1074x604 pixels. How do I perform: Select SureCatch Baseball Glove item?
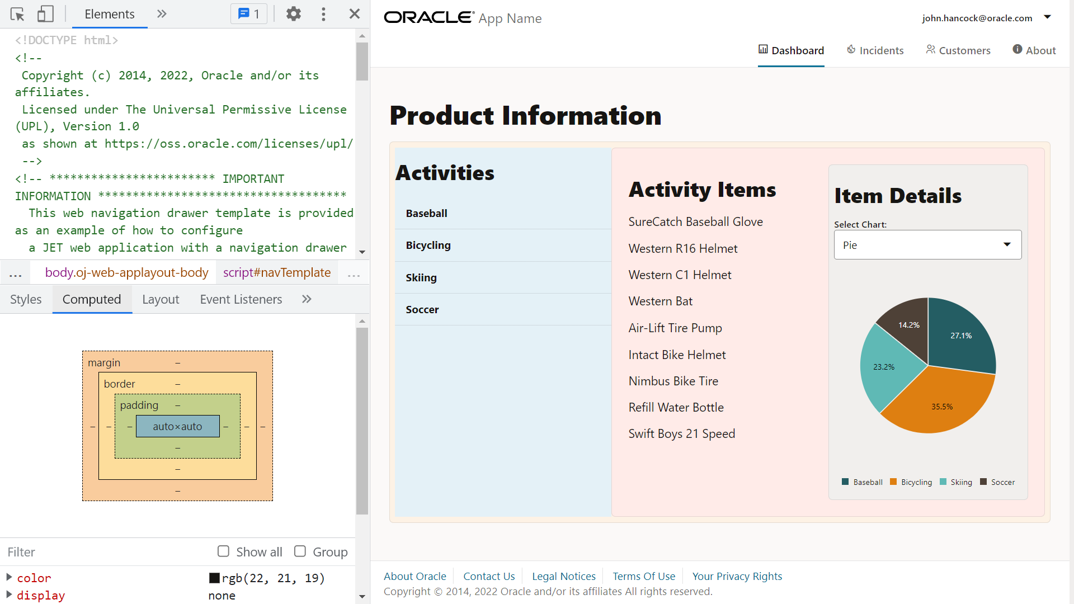coord(695,221)
